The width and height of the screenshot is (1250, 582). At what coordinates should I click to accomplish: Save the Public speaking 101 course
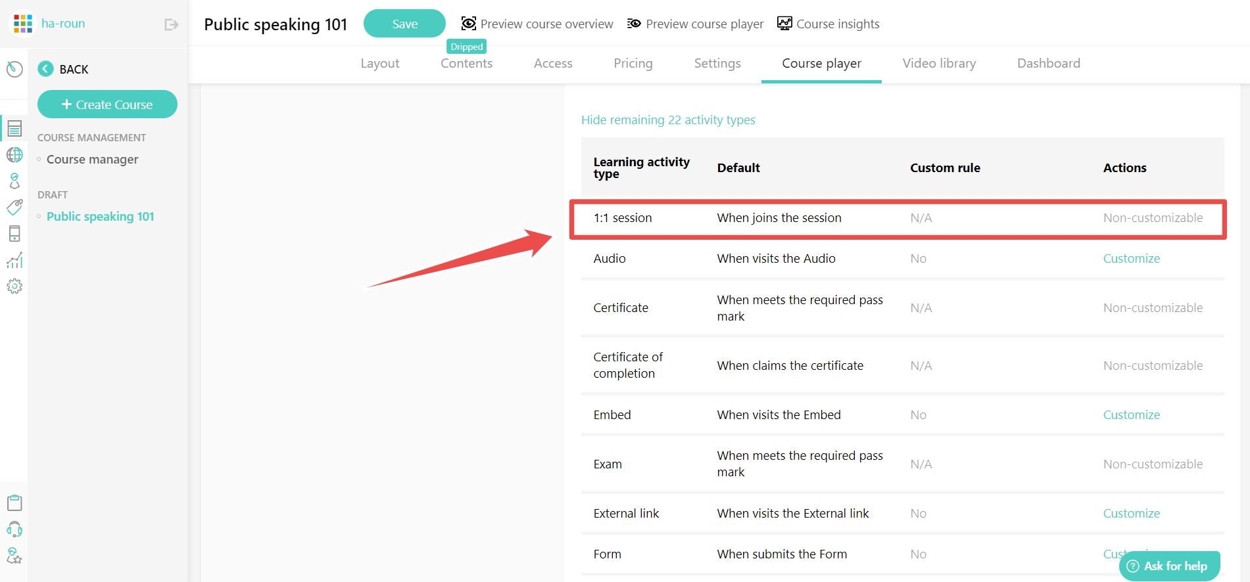coord(404,24)
